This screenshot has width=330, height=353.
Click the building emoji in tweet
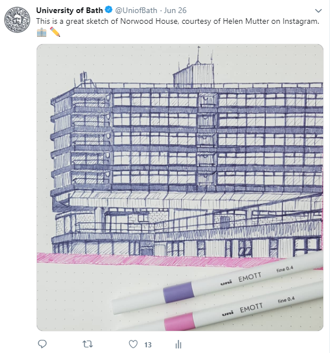pos(41,32)
